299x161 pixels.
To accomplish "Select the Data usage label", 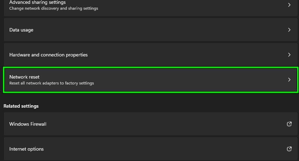I will pyautogui.click(x=21, y=30).
